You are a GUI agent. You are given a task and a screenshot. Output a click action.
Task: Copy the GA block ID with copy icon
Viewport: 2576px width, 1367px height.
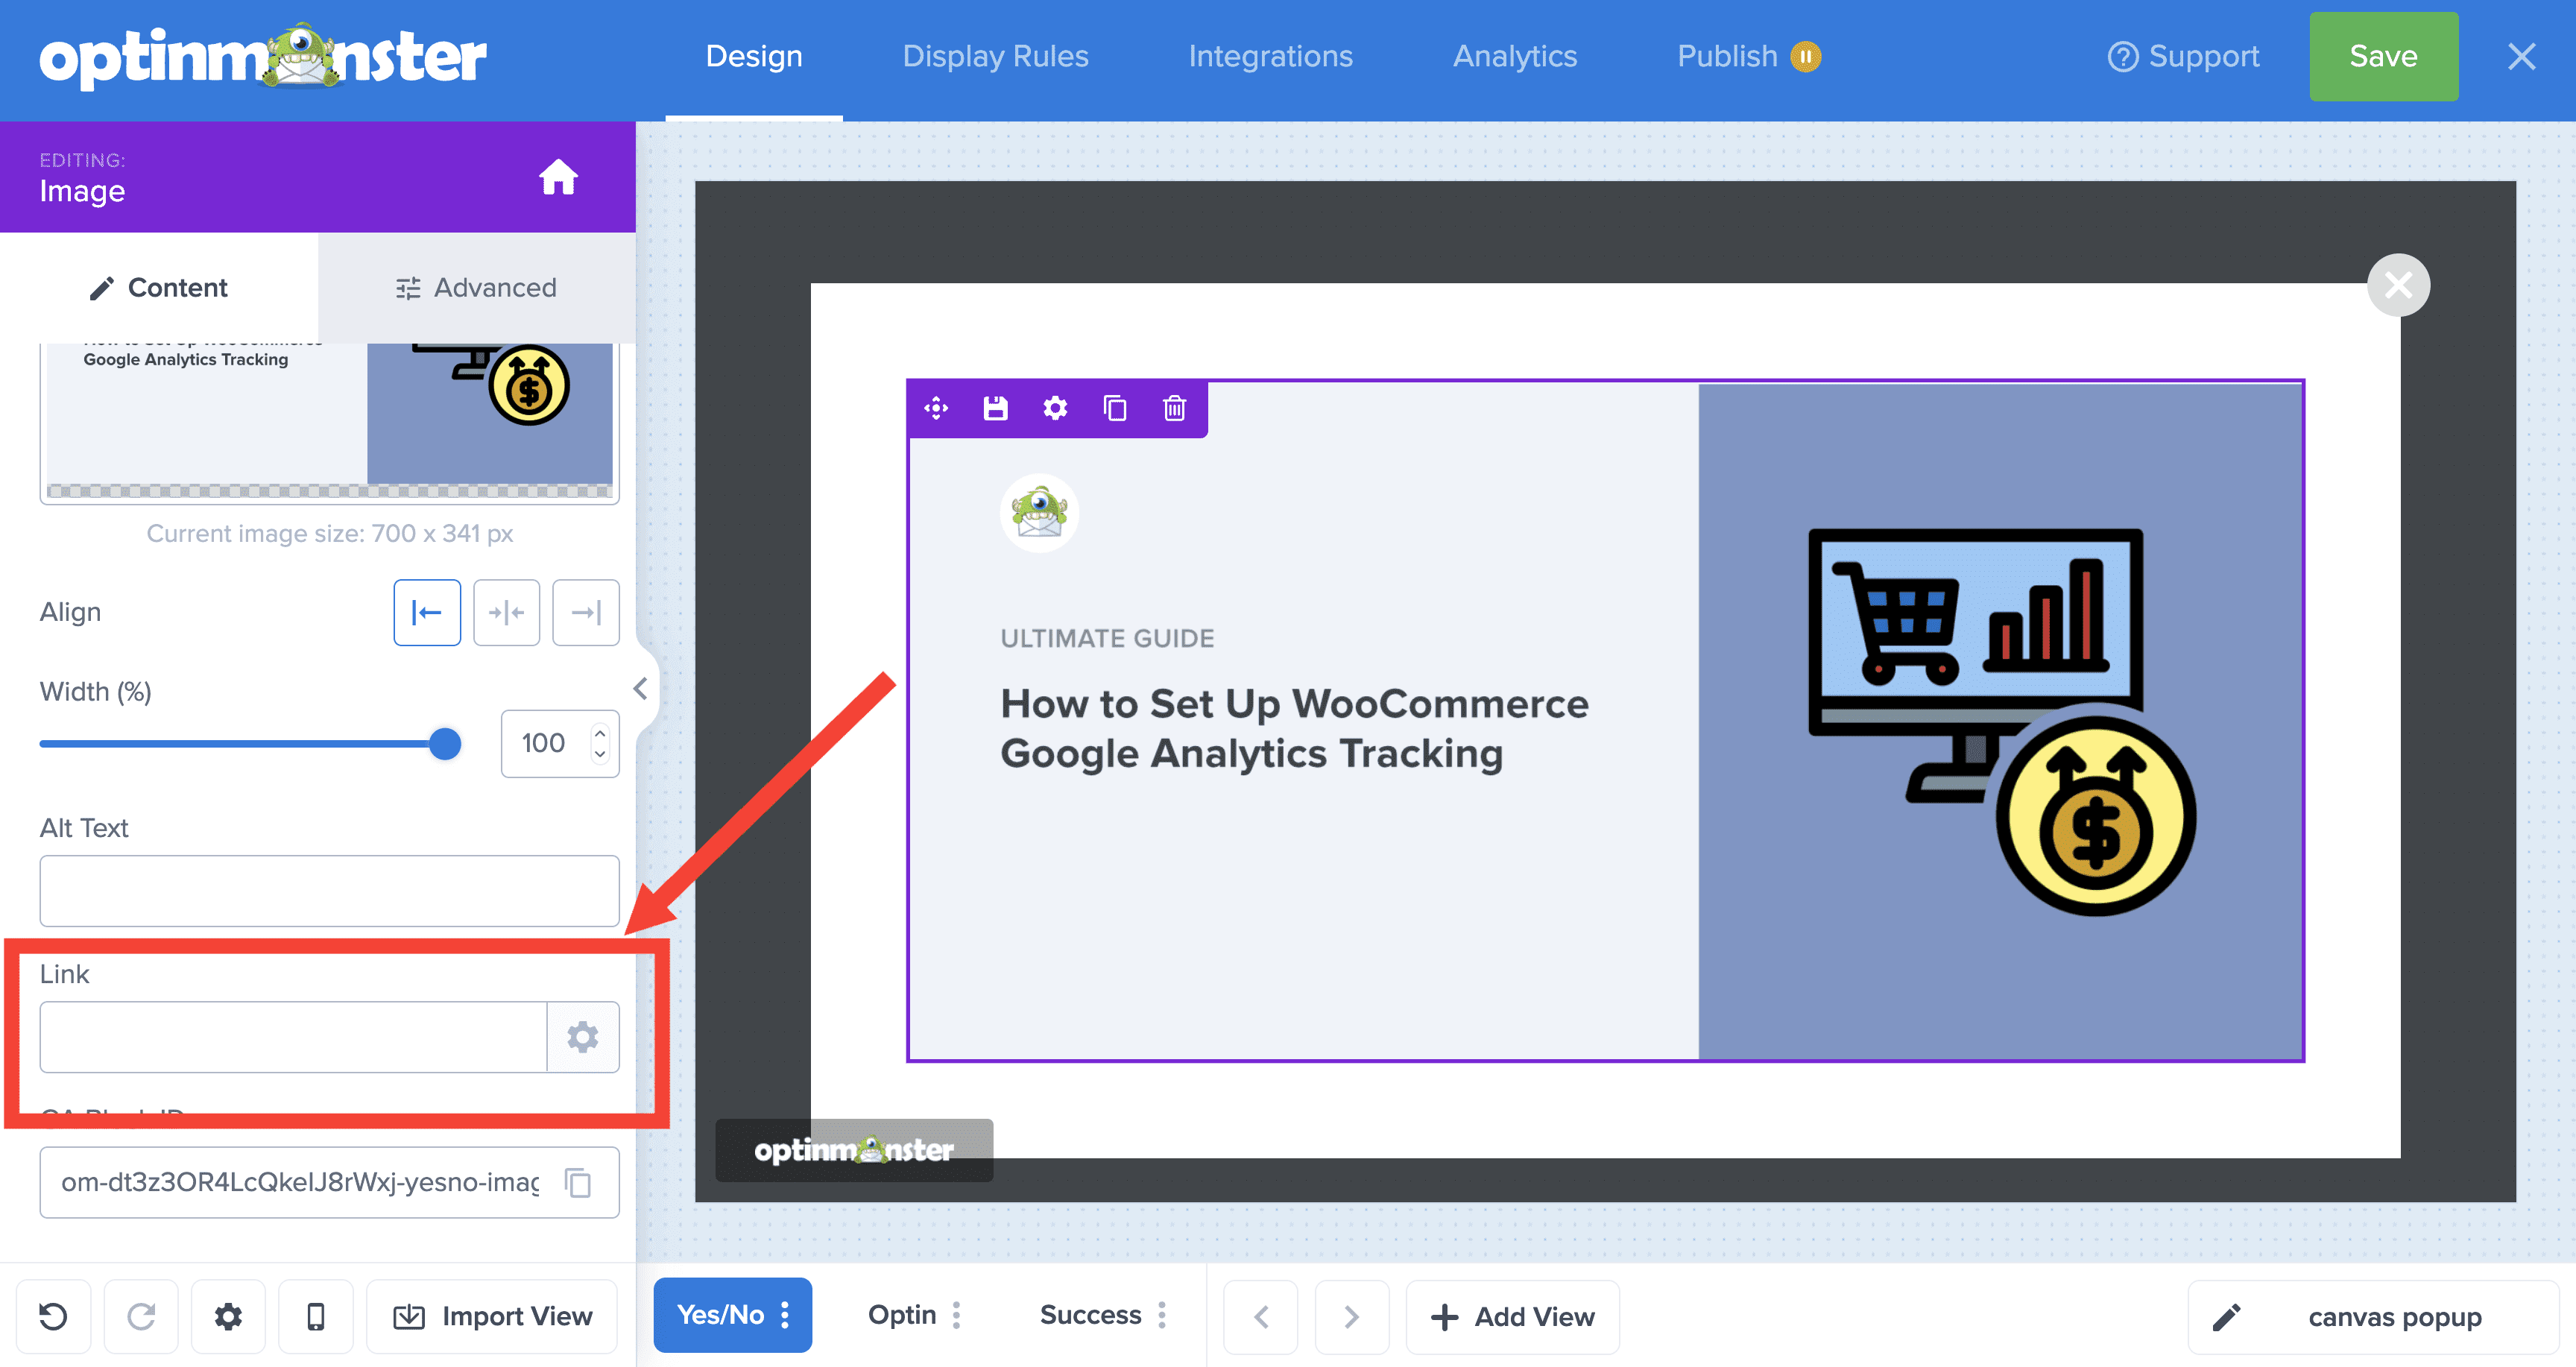[578, 1182]
